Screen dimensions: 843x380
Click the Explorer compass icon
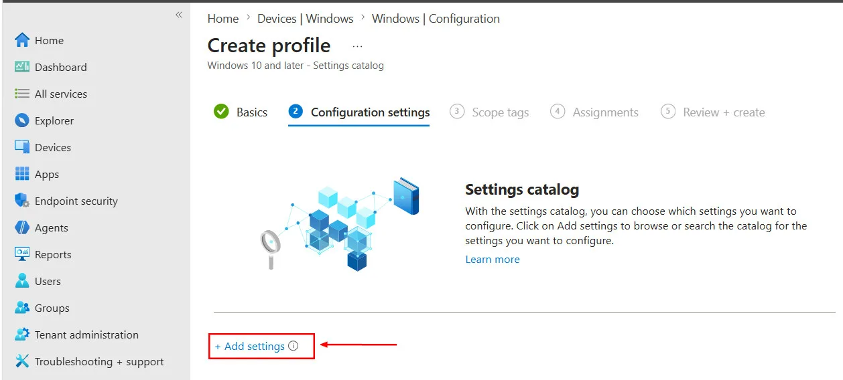(x=22, y=120)
